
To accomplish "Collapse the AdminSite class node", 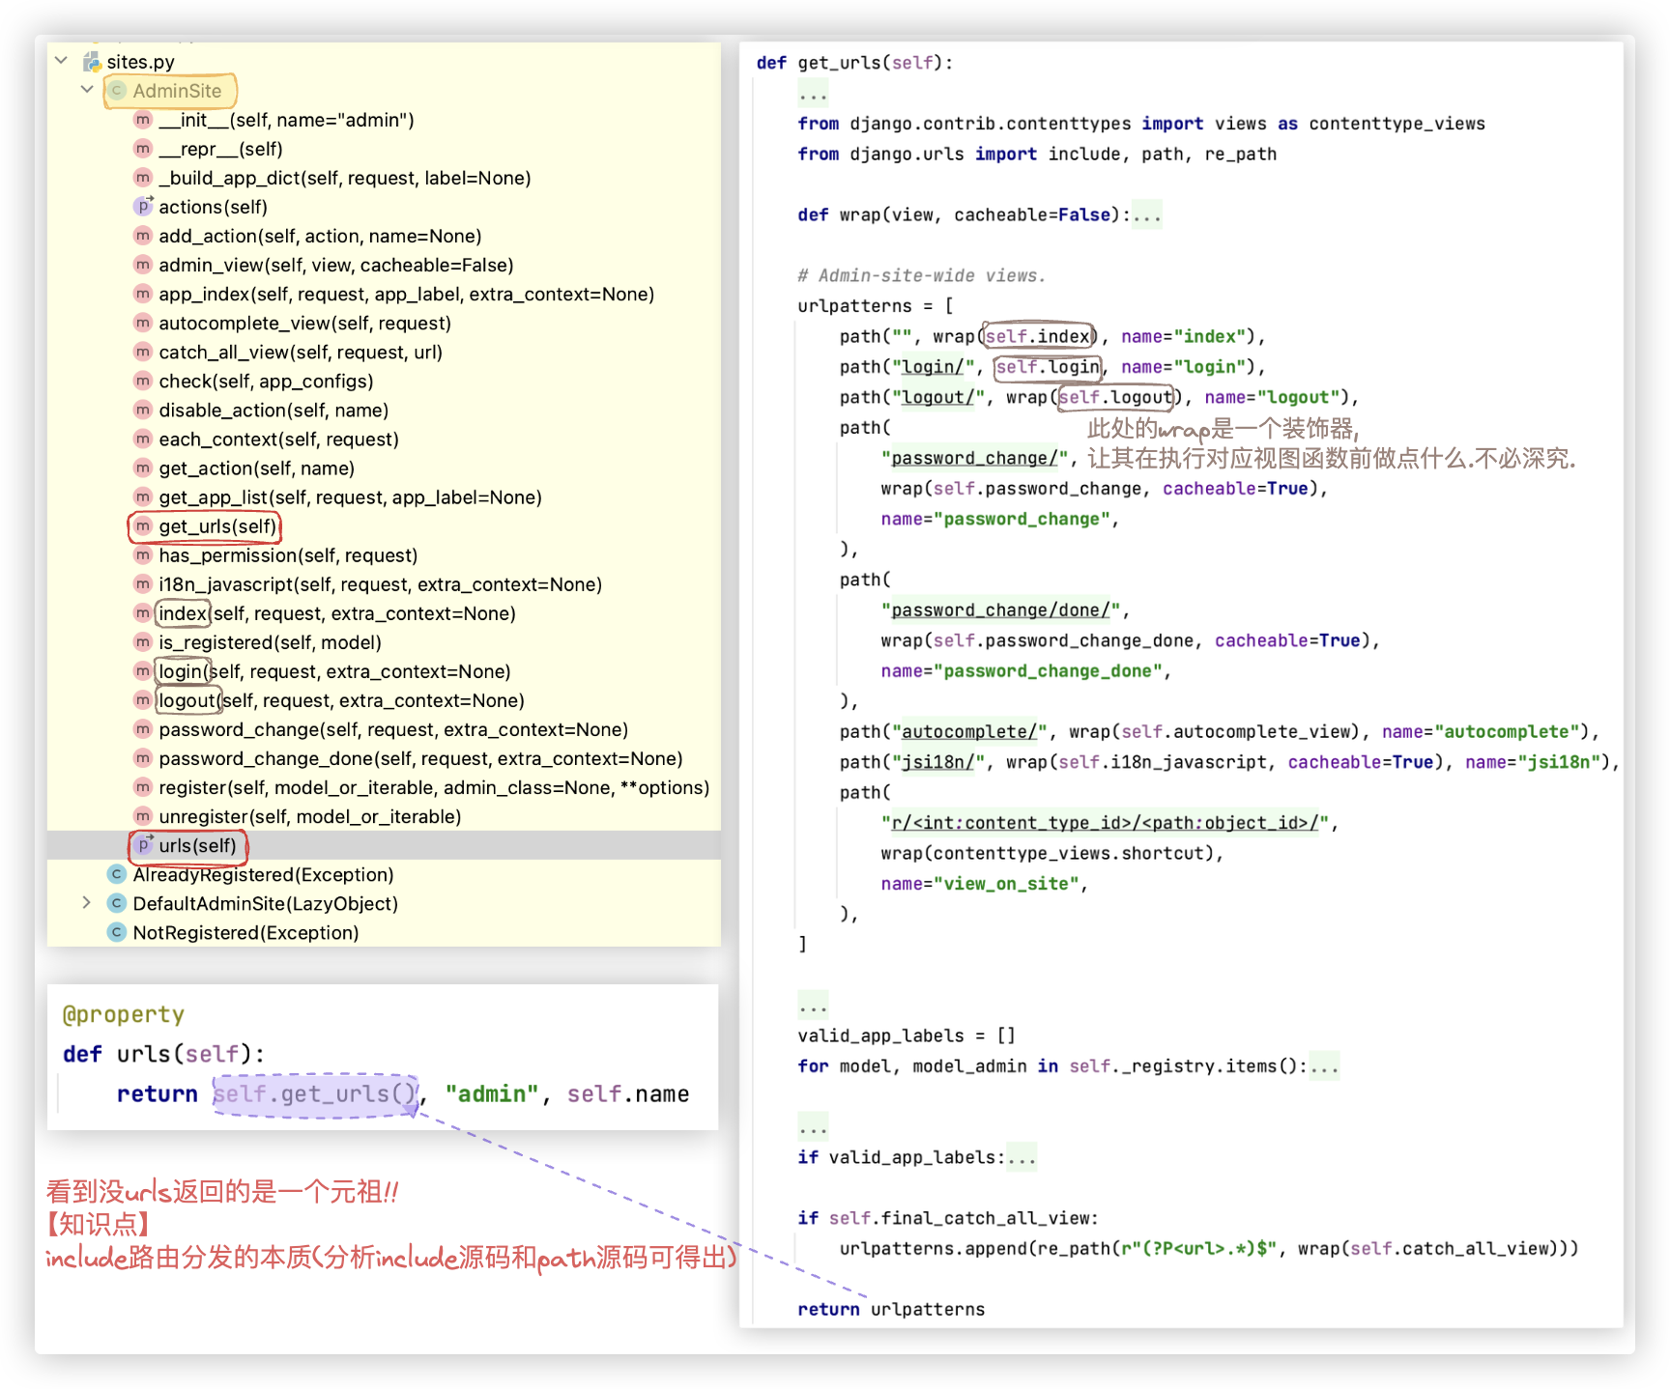I will tap(87, 90).
